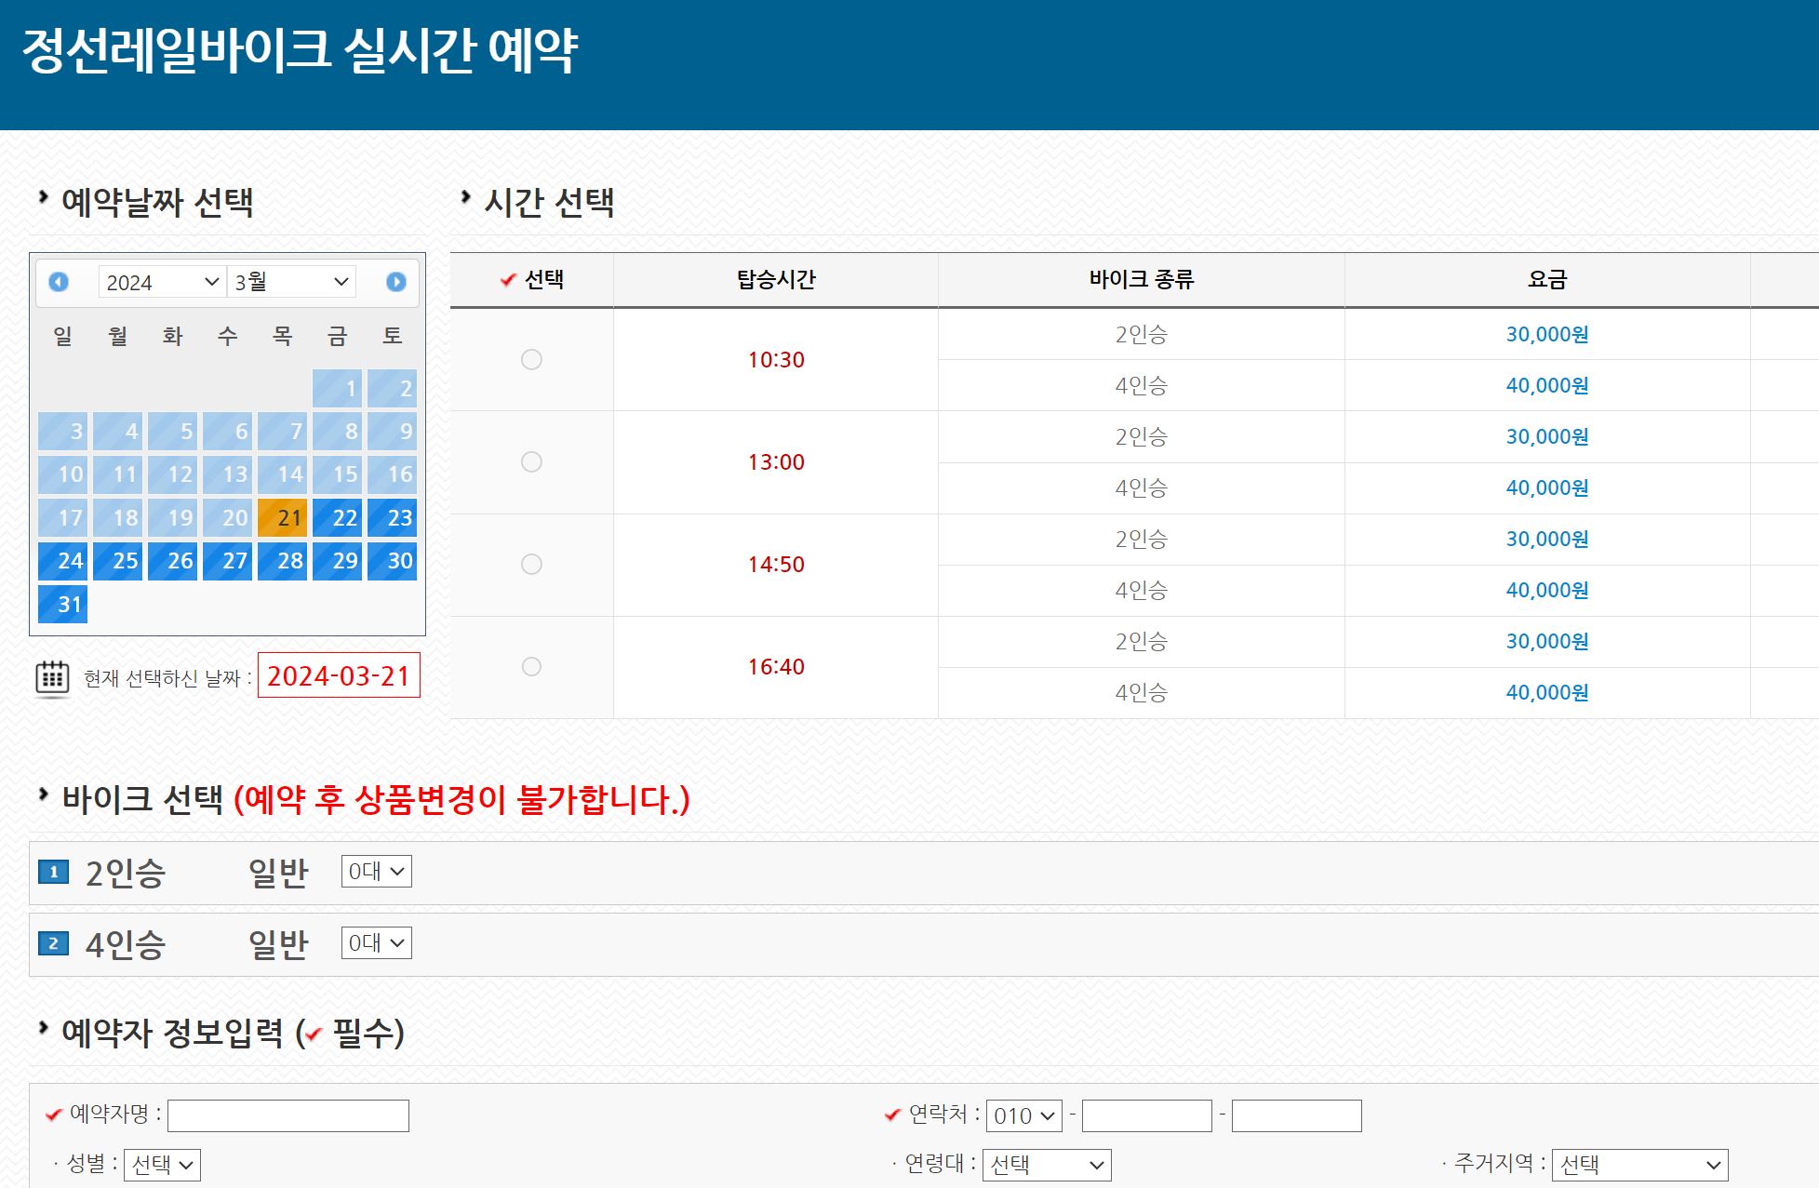Open the month dropdown showing 3월
This screenshot has width=1819, height=1188.
point(291,281)
